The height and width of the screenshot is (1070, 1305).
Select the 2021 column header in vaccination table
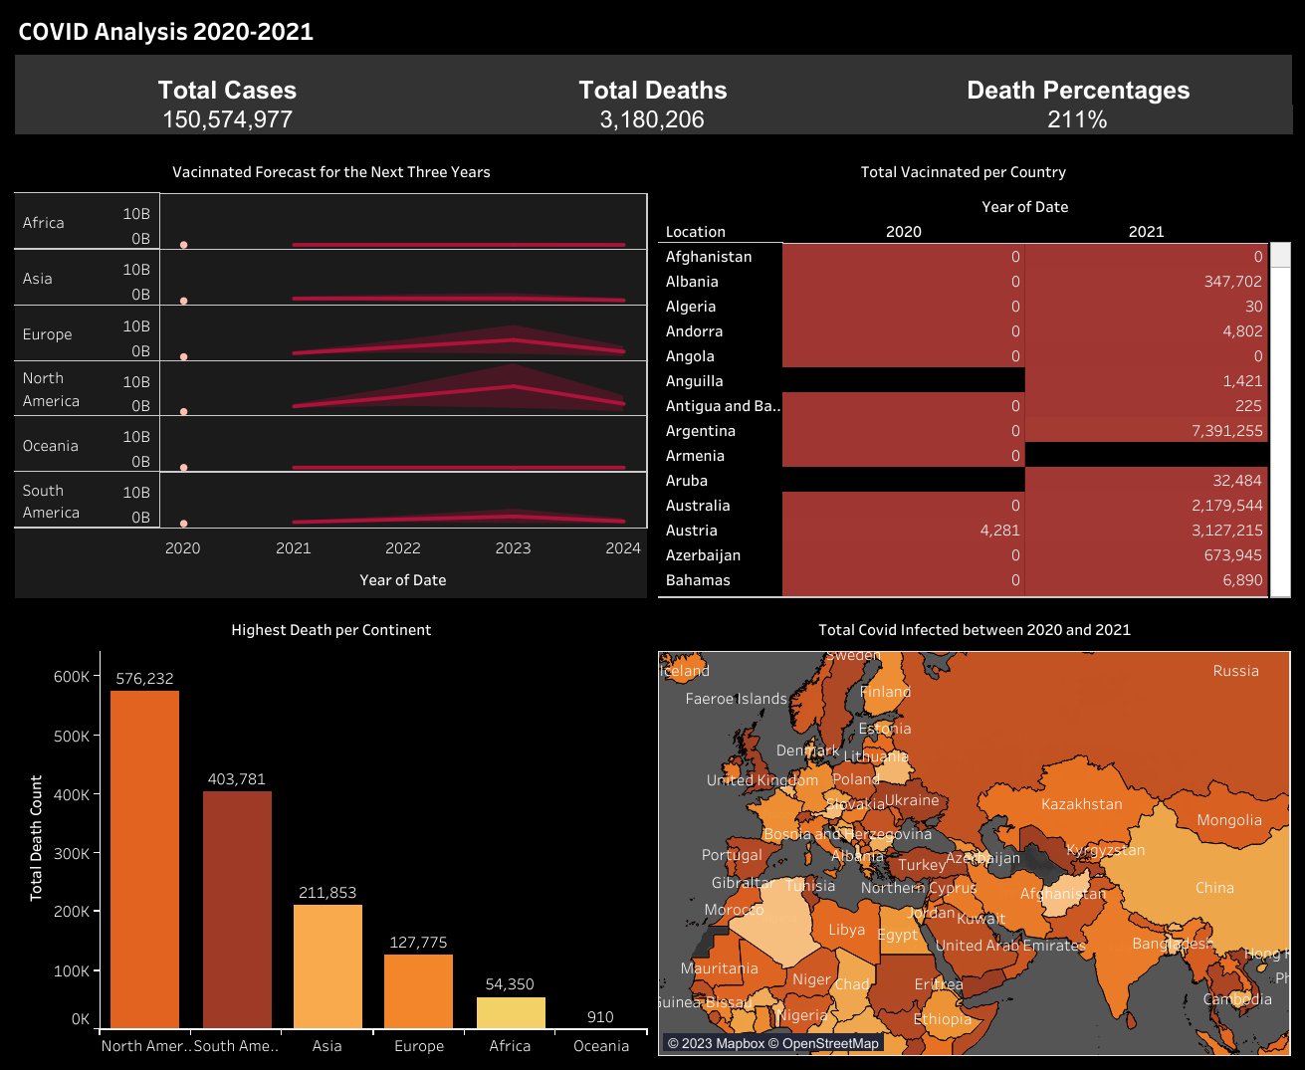pos(1146,231)
